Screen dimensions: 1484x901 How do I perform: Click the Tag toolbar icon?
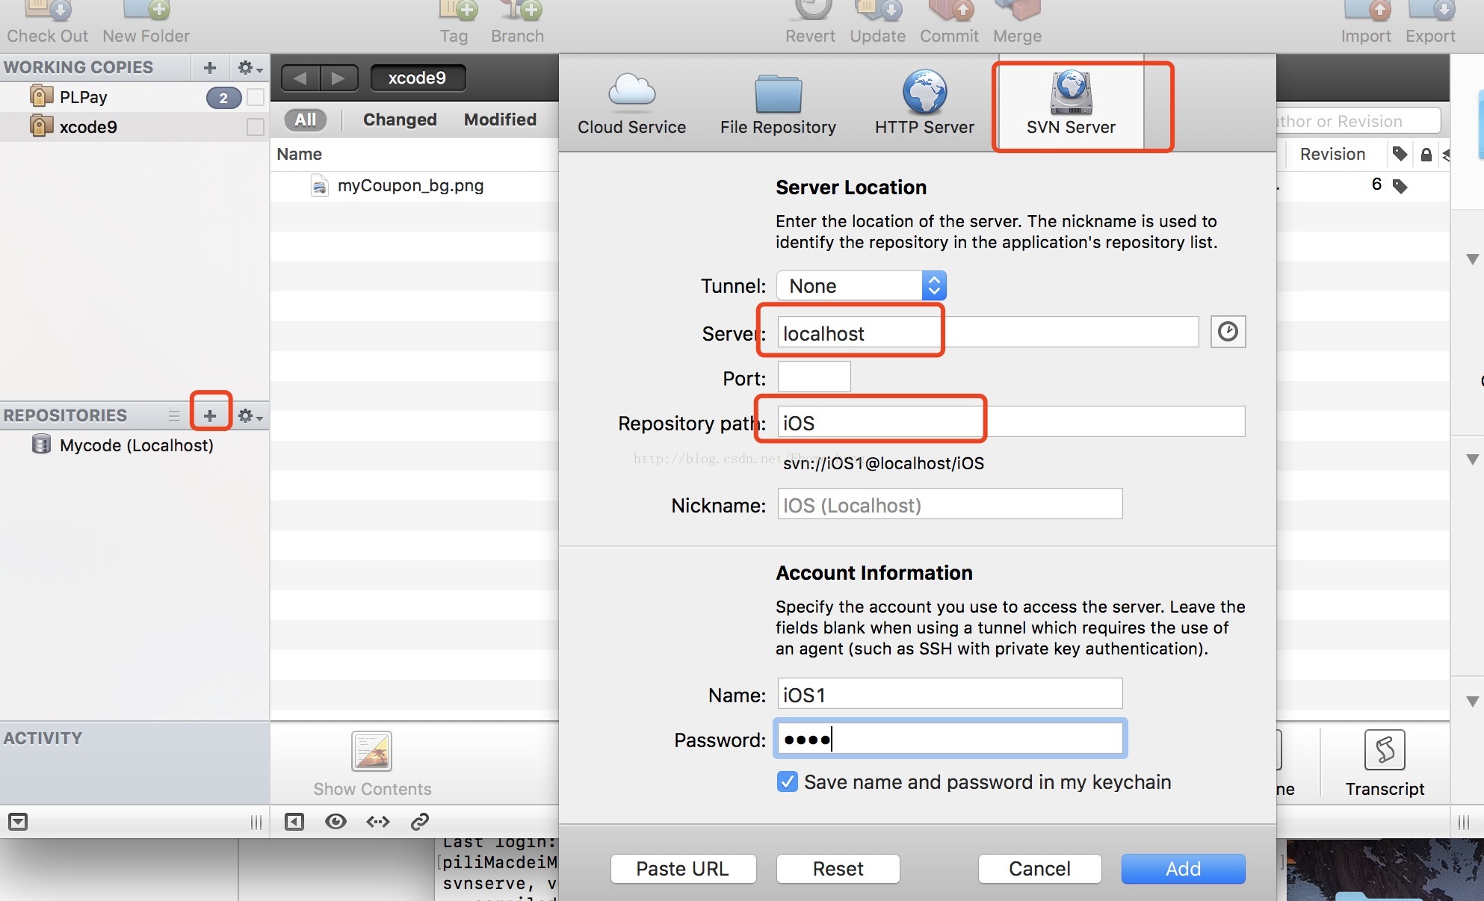click(x=457, y=10)
